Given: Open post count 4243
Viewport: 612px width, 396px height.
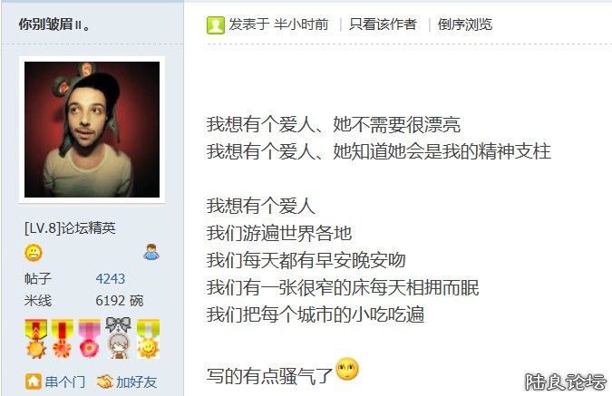Looking at the screenshot, I should point(110,278).
